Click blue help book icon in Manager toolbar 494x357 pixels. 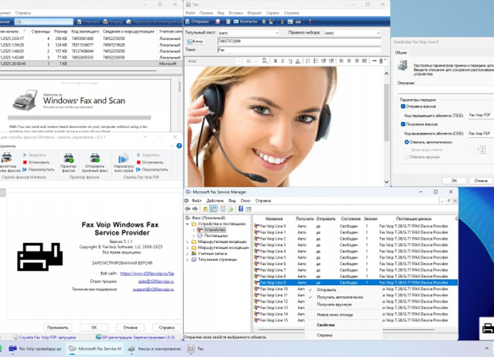[241, 209]
